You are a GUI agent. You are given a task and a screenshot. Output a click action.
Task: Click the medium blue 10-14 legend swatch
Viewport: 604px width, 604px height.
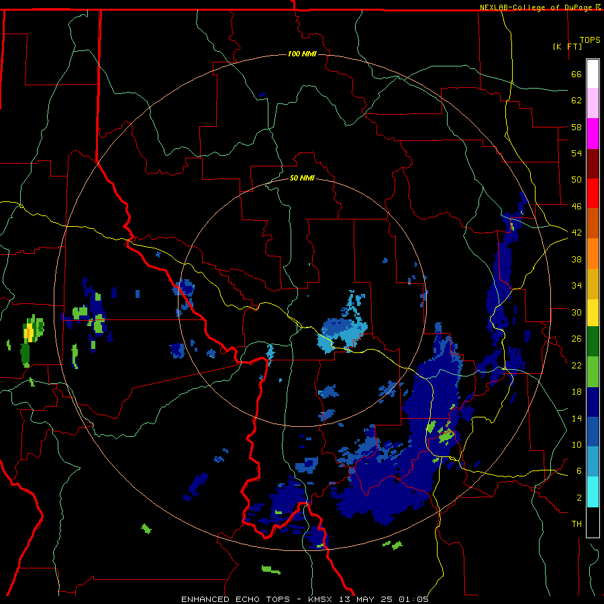click(x=593, y=432)
